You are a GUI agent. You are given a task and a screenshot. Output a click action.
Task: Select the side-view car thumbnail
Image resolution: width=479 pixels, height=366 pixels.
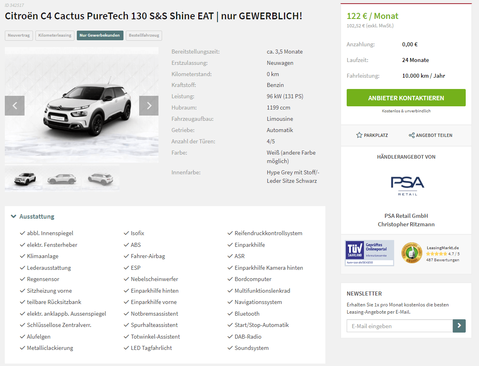point(62,178)
